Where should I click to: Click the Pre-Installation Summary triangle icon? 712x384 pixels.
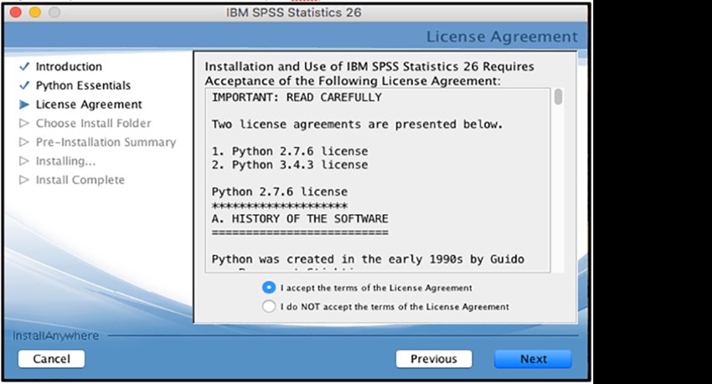pyautogui.click(x=24, y=142)
